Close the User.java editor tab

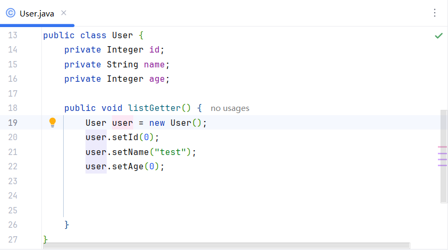(x=64, y=13)
